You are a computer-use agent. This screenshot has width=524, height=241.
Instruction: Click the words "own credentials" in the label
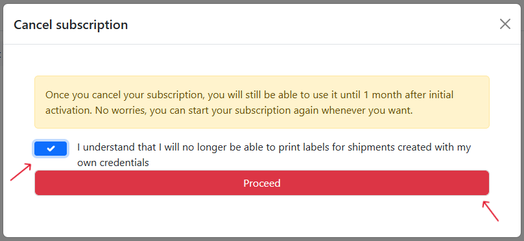pyautogui.click(x=113, y=163)
